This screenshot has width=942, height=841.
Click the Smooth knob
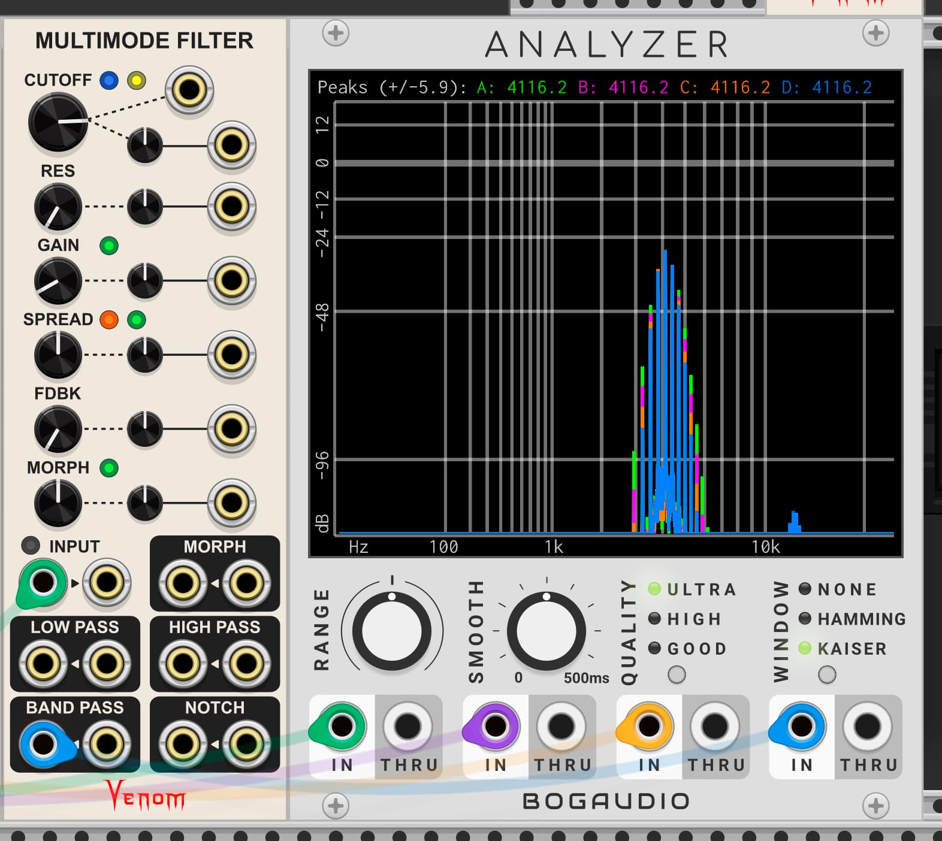pos(546,631)
